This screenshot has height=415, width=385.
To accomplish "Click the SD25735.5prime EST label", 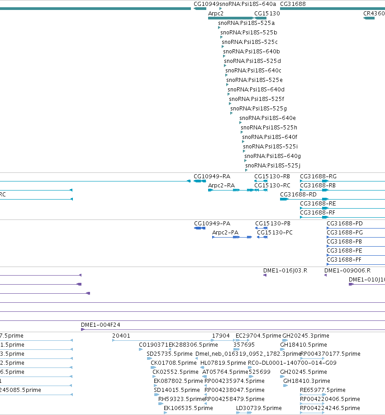I will pos(169,354).
